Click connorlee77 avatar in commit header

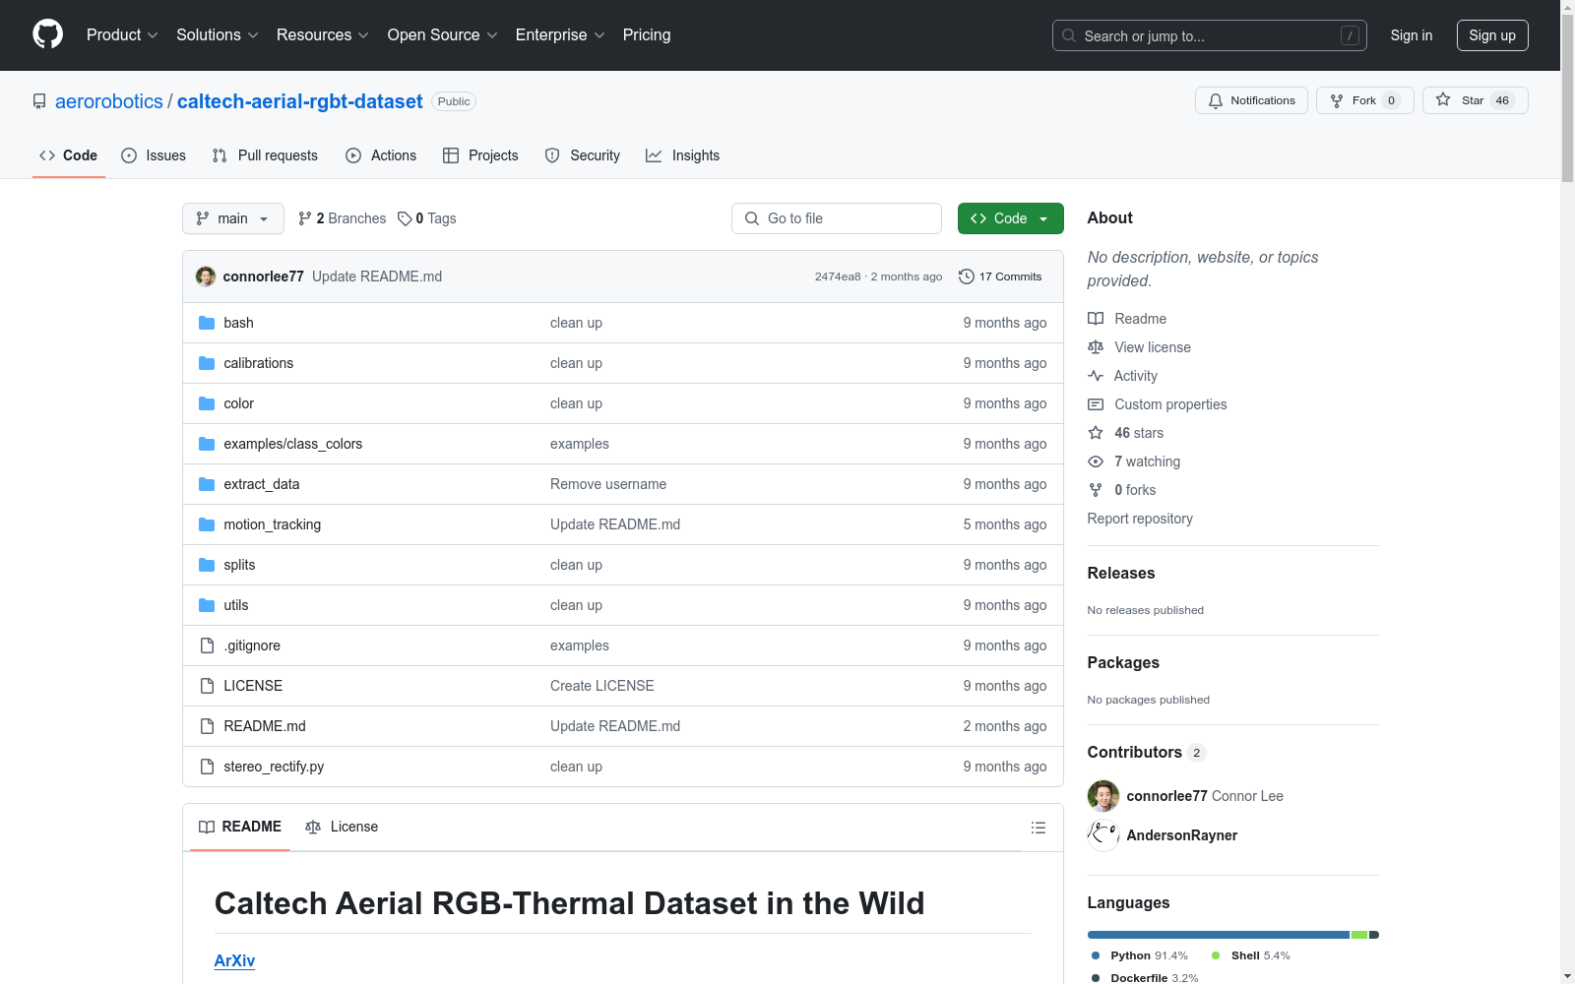pos(206,277)
